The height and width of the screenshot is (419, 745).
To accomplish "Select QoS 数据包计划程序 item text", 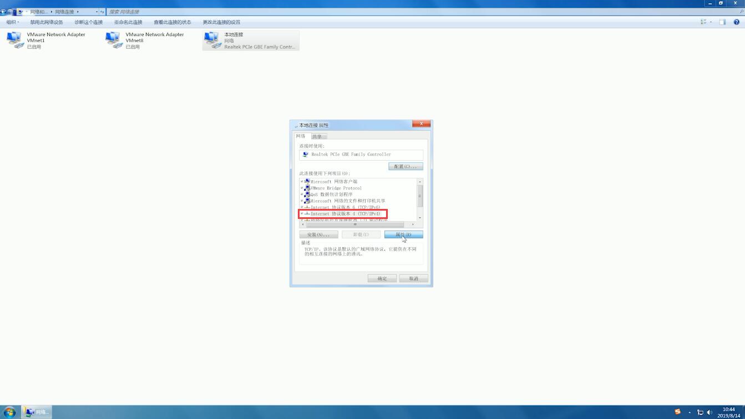I will [x=332, y=195].
